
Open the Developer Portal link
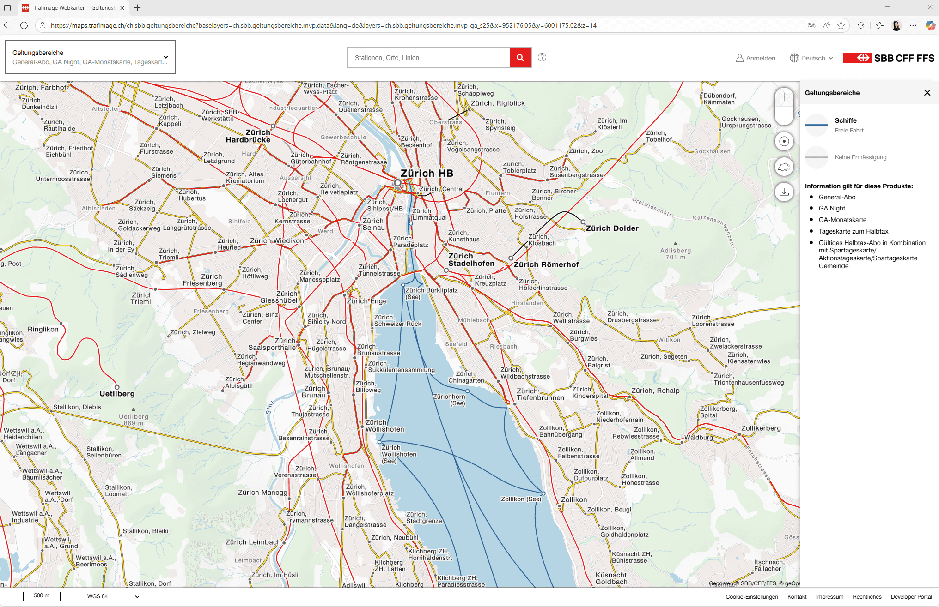coord(911,597)
